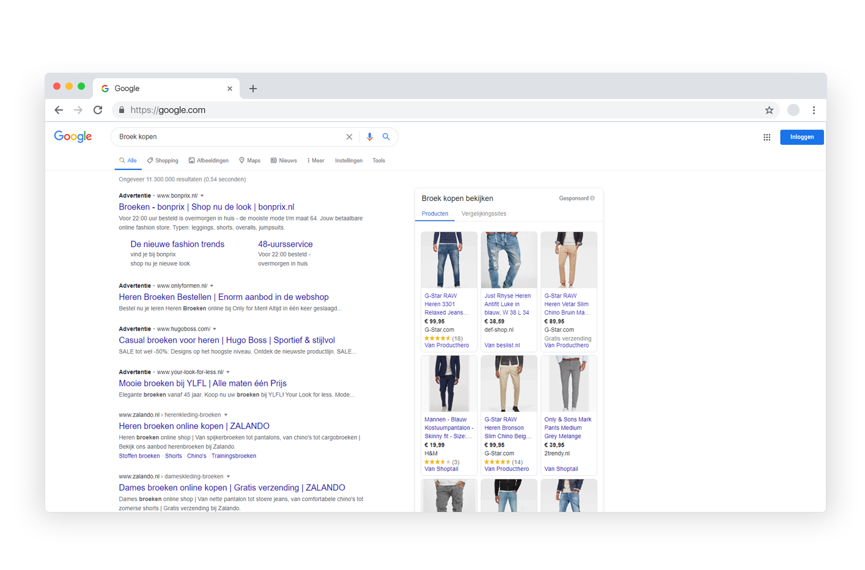
Task: Select the Producten tab in shopping panel
Action: 435,214
